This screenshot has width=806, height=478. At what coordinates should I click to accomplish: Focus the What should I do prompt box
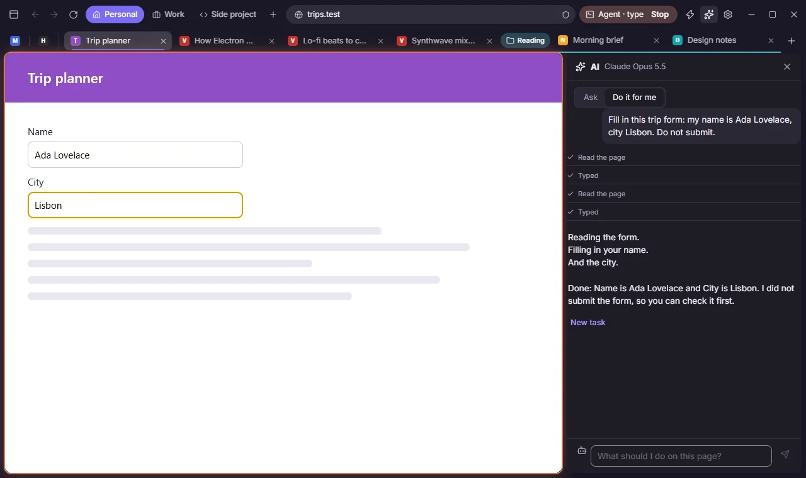coord(681,456)
